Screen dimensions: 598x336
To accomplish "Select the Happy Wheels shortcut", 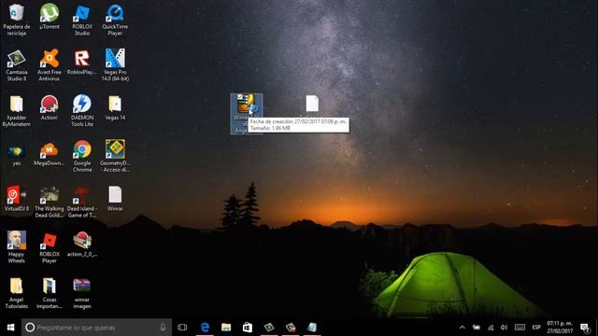I will click(x=17, y=246).
